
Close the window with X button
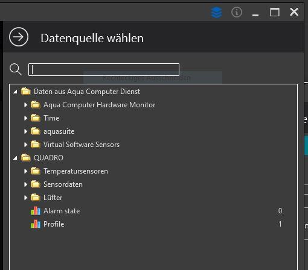click(x=294, y=12)
